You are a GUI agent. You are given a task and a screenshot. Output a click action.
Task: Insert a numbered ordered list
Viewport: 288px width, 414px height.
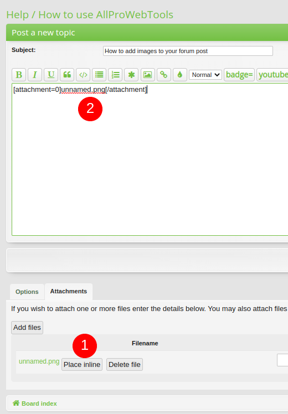[x=115, y=75]
